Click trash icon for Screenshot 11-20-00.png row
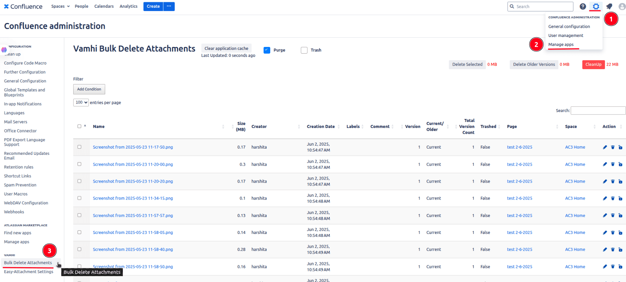Image resolution: width=626 pixels, height=282 pixels. pos(613,164)
